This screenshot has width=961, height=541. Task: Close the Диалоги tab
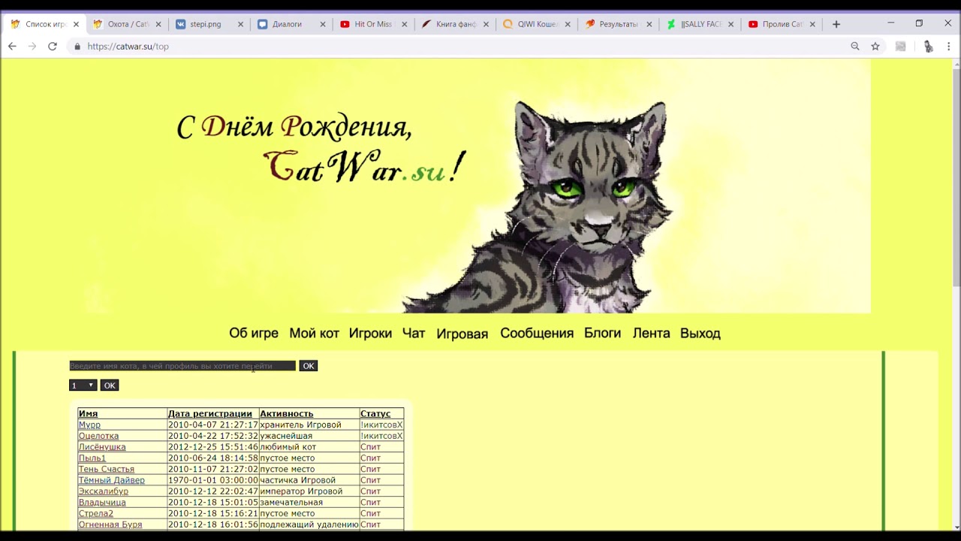coord(323,24)
